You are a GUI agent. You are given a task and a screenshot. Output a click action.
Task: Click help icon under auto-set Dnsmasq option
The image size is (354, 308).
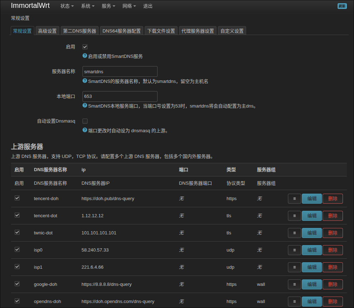click(85, 130)
